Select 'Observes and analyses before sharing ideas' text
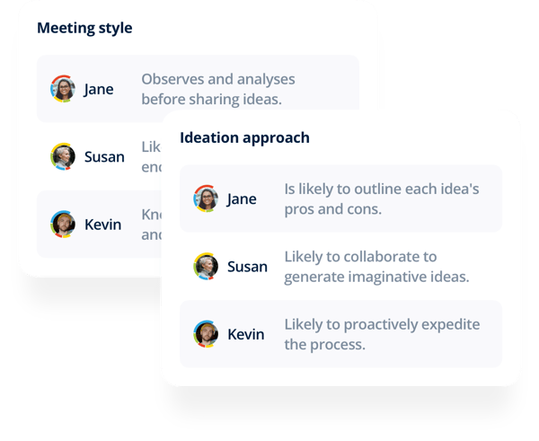This screenshot has width=539, height=441. pos(217,89)
